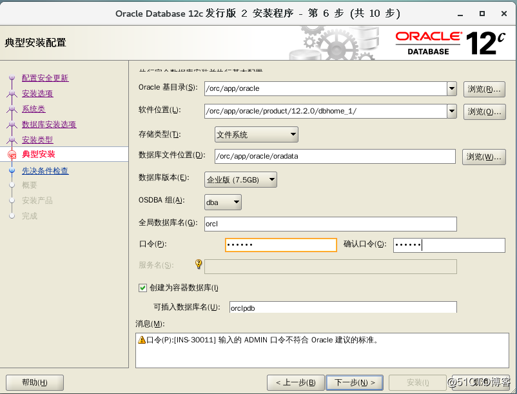Image resolution: width=517 pixels, height=394 pixels.
Task: Focus global database name field 'orcl'
Action: tap(331, 224)
